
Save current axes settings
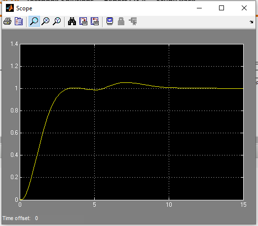83,21
